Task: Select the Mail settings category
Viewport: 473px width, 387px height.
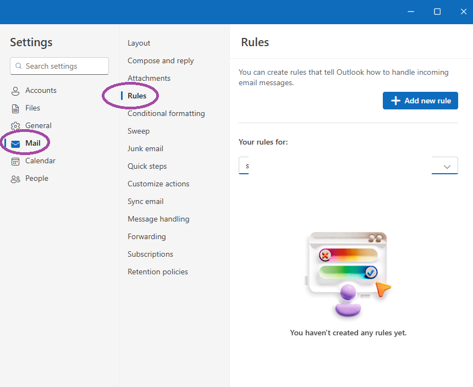Action: 33,143
